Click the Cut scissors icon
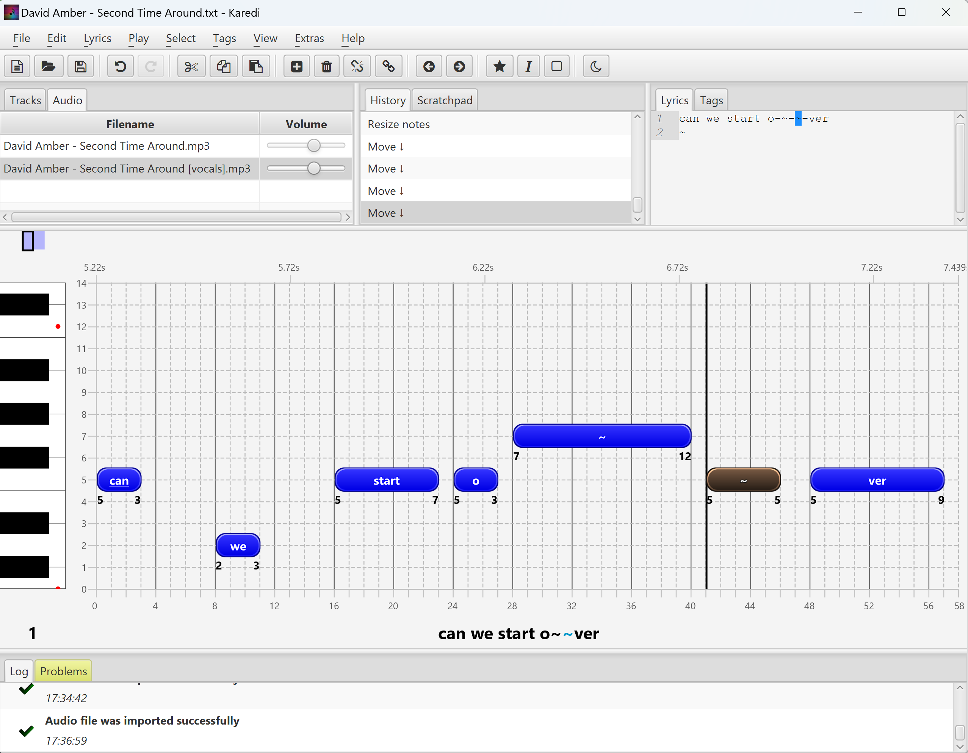This screenshot has width=968, height=753. click(191, 66)
